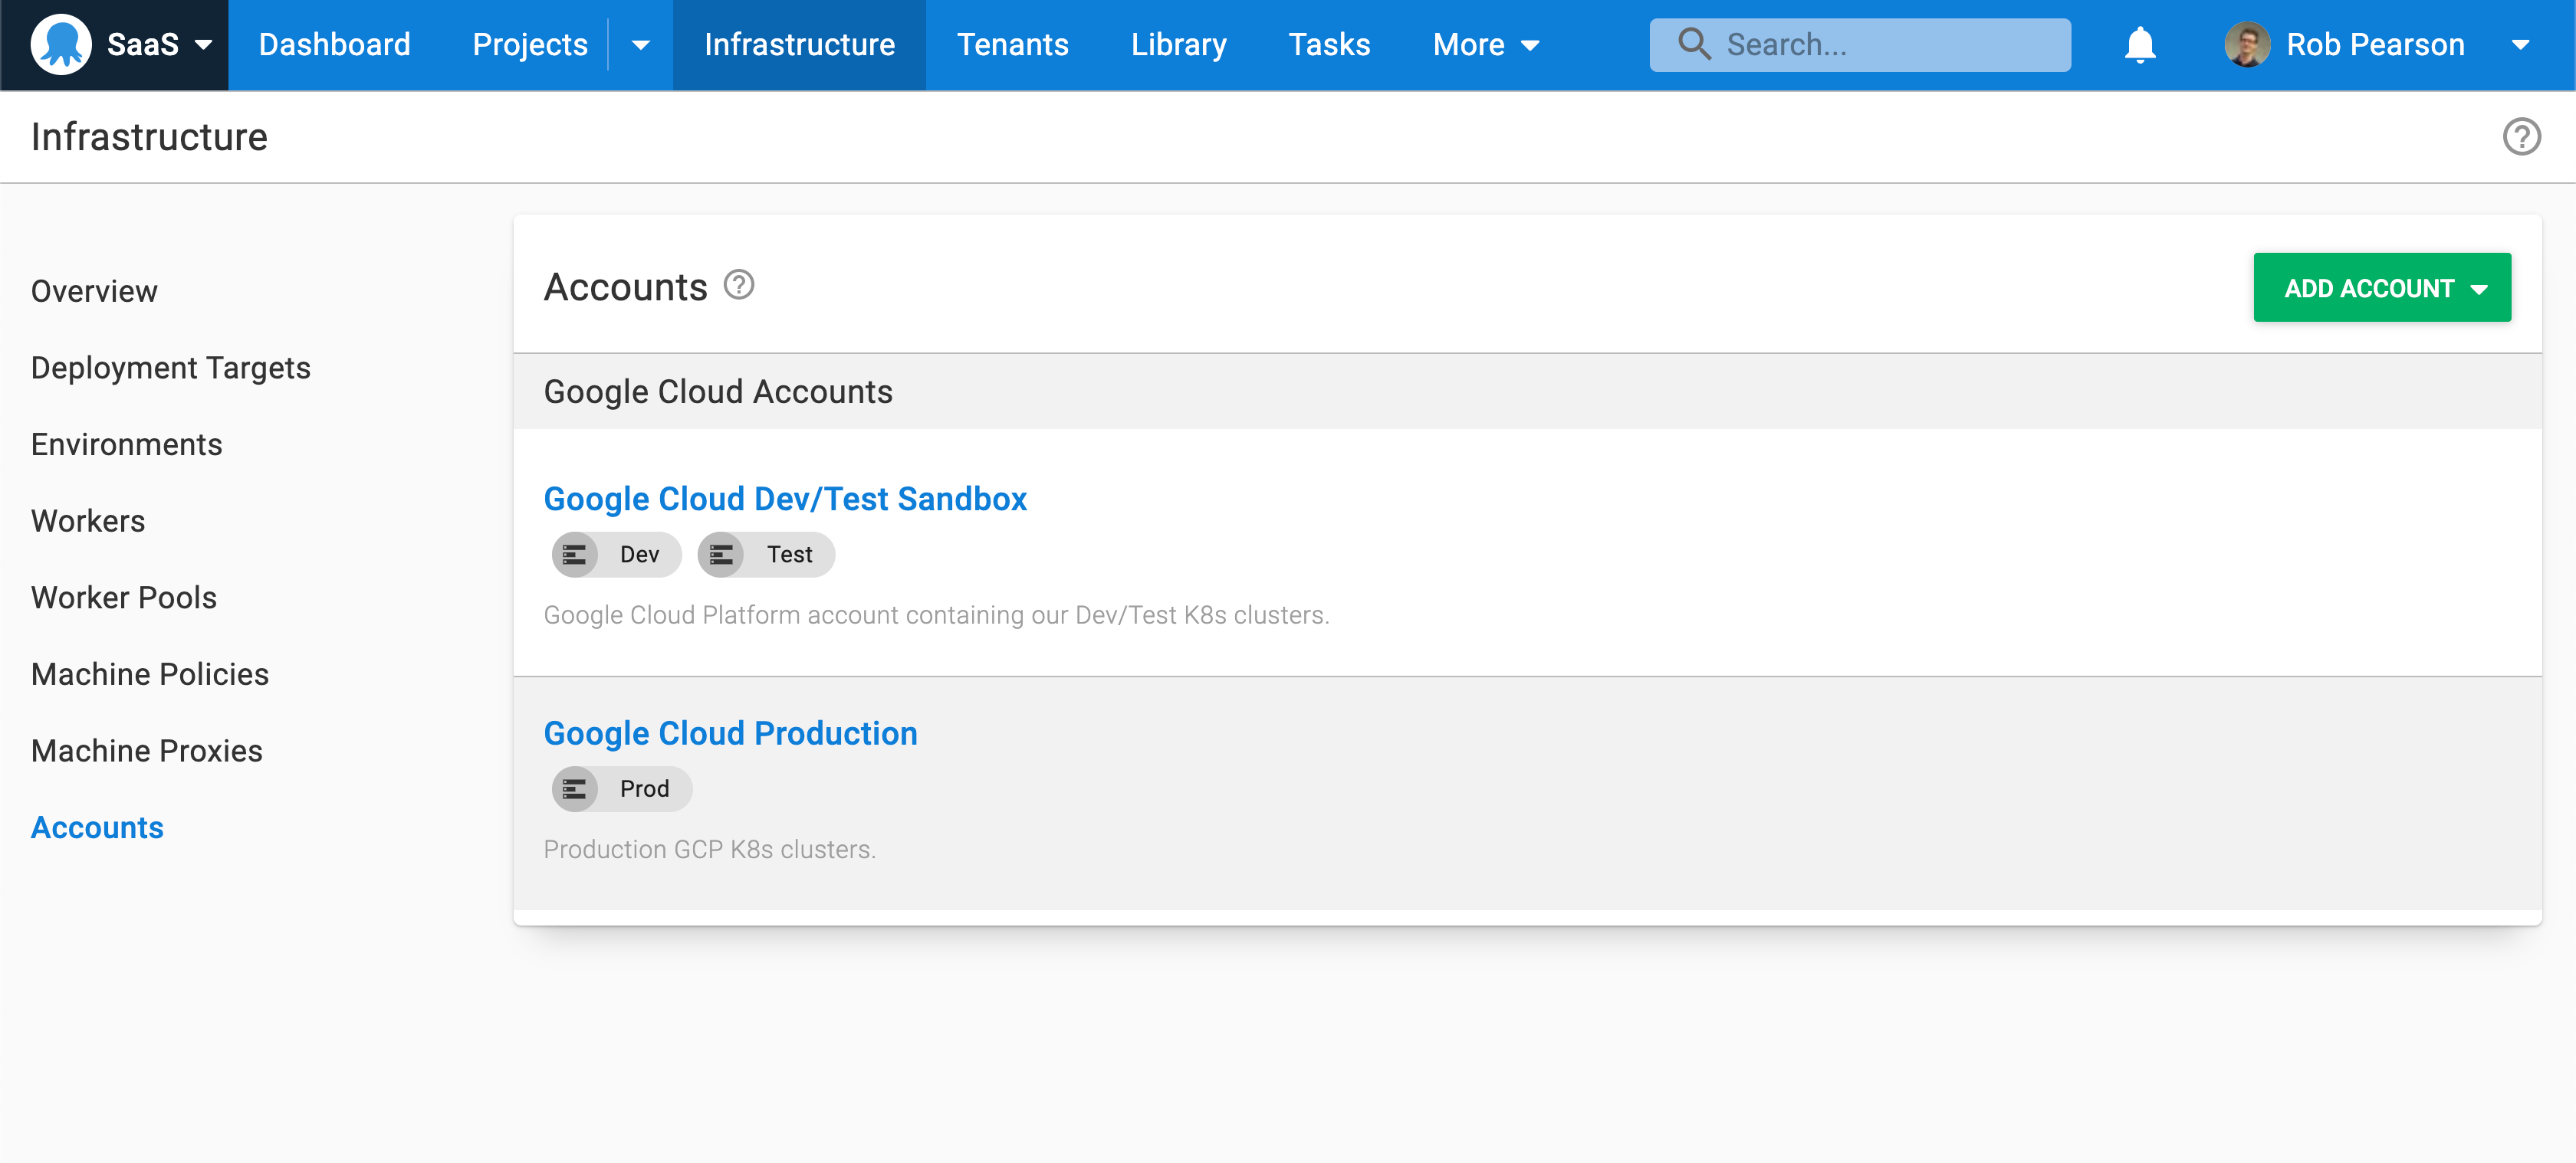Viewport: 2576px width, 1163px height.
Task: Click the Workers sidebar item
Action: 89,521
